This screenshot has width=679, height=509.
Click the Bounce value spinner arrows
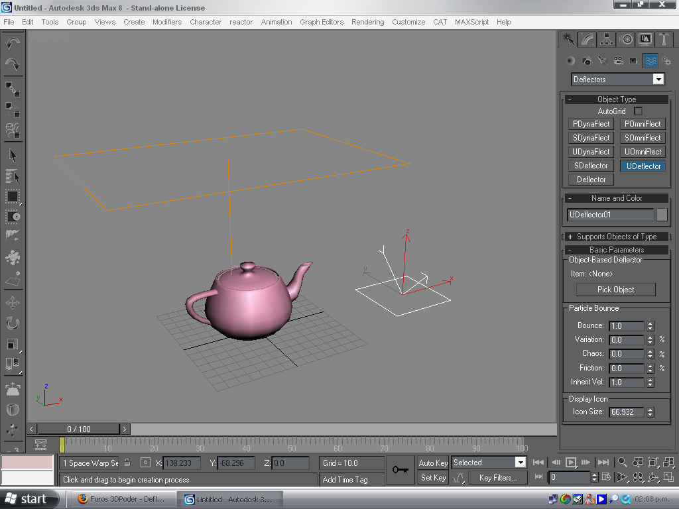coord(650,325)
